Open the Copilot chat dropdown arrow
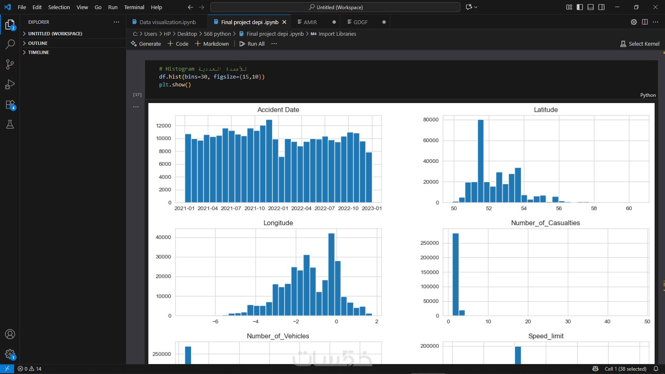 tap(476, 7)
